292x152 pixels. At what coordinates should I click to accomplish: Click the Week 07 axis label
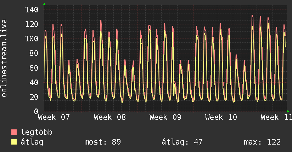[54, 117]
